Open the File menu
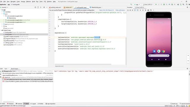190x107 pixels. click(1, 1)
